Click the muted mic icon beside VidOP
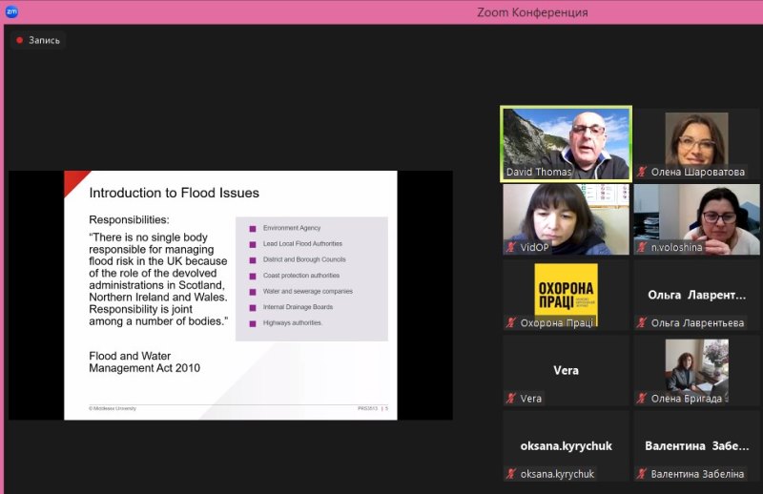763x494 pixels. click(x=511, y=247)
